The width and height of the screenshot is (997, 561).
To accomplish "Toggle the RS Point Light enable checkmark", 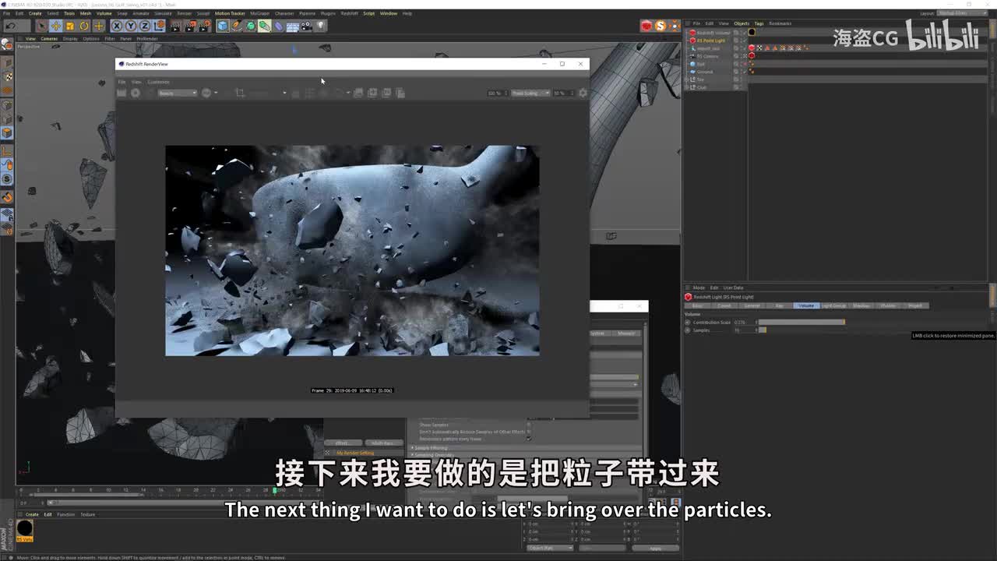I will coord(745,41).
